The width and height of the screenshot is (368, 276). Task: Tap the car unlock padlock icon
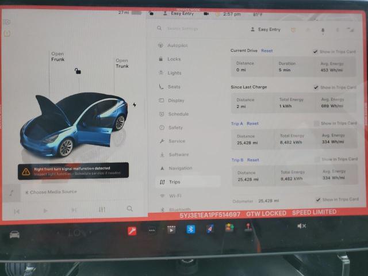(x=78, y=71)
